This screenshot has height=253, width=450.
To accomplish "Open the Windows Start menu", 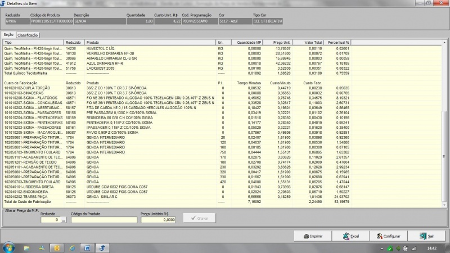I will [9, 247].
